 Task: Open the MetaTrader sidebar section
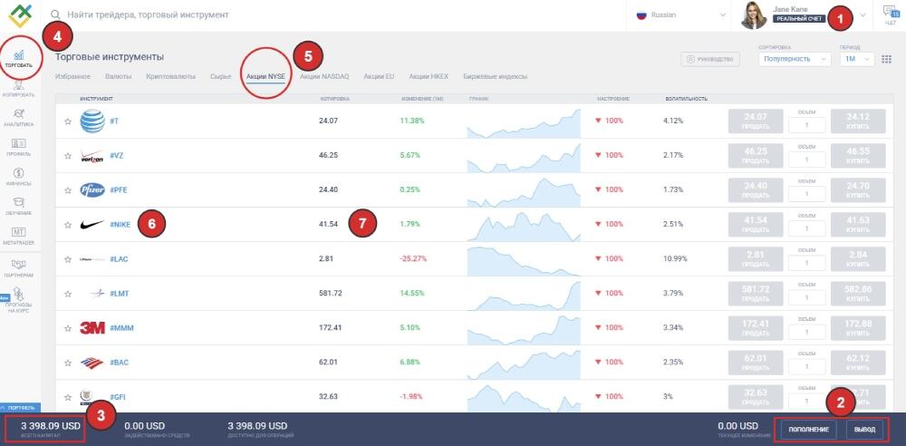[x=18, y=236]
